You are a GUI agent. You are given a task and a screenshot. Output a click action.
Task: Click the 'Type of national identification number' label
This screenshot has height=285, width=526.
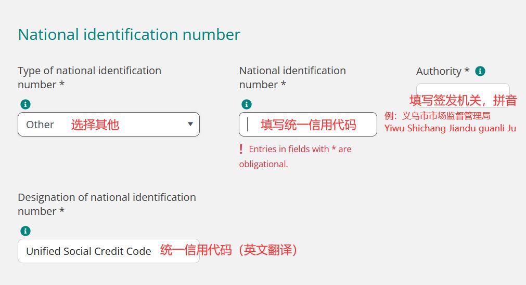pyautogui.click(x=89, y=78)
